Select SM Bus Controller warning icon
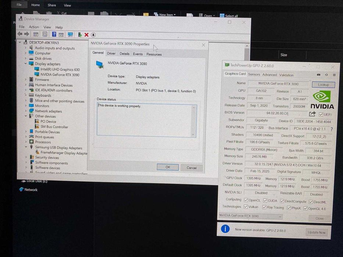Viewport: 343px width, 257px height. click(37, 127)
